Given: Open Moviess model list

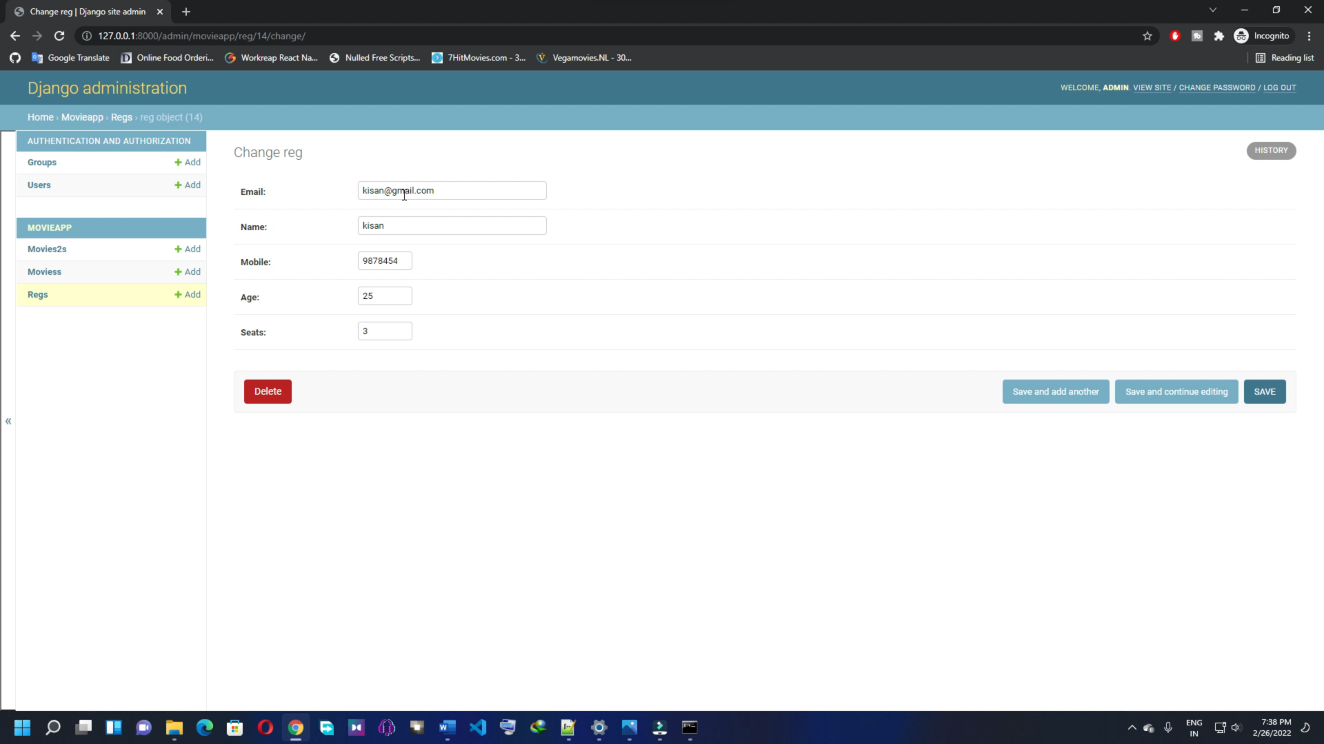Looking at the screenshot, I should pos(44,272).
